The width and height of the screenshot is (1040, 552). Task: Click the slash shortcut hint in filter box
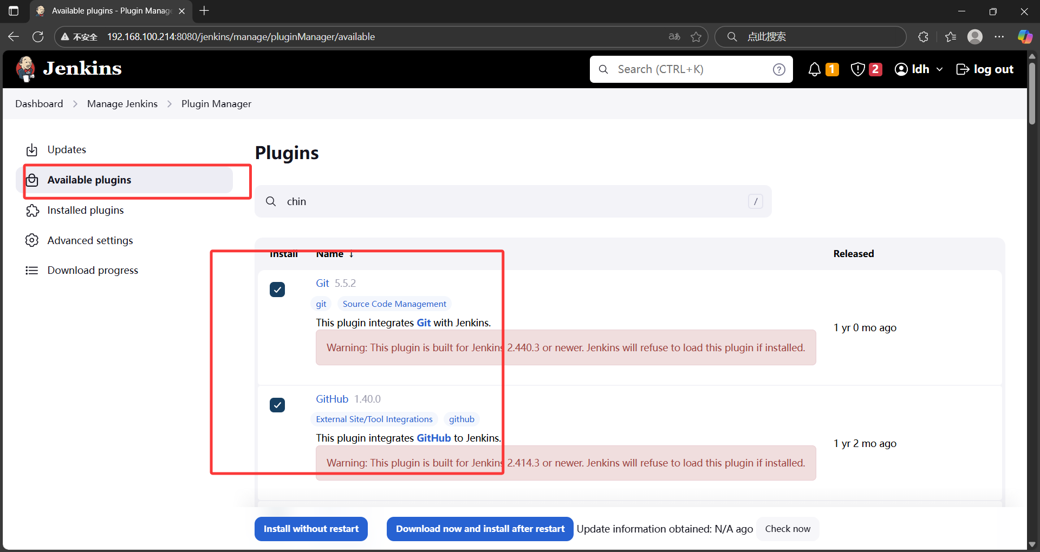tap(756, 201)
